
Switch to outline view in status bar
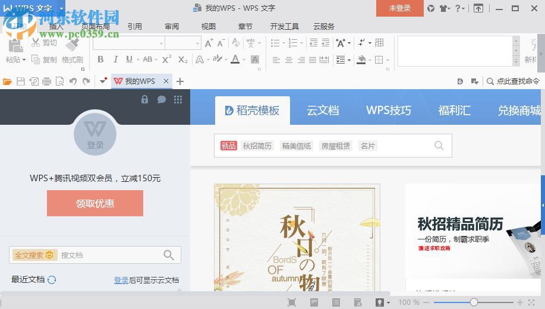point(336,302)
